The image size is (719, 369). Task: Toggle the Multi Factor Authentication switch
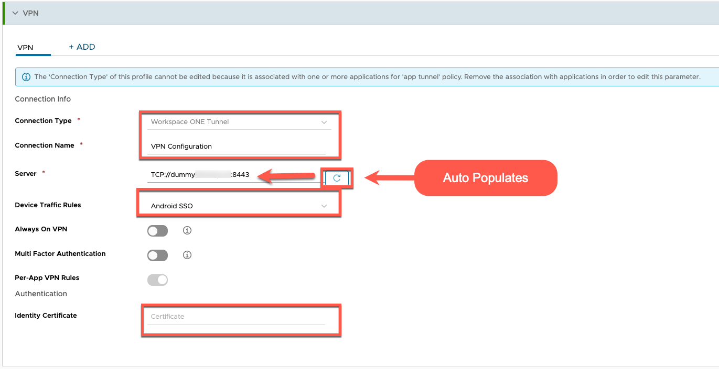point(157,255)
